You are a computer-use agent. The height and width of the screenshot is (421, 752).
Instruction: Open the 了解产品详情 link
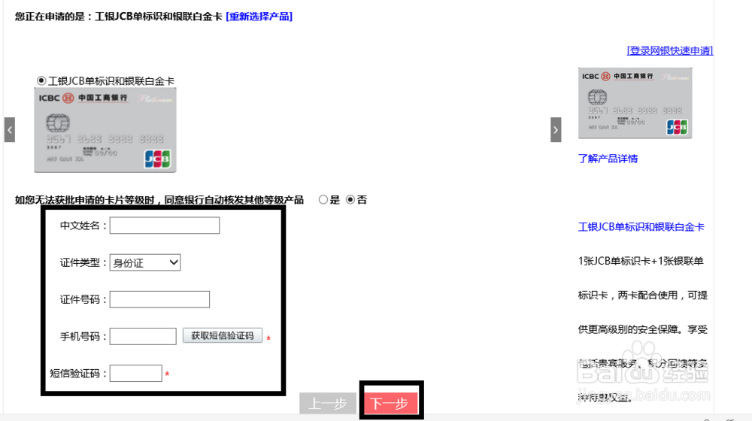[x=608, y=159]
